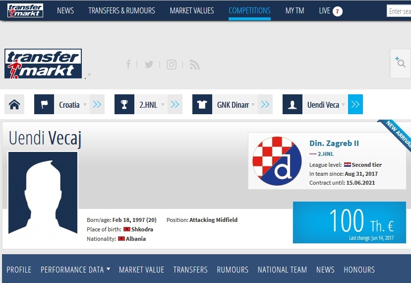This screenshot has height=283, width=411.
Task: Switch to the Rumours tab
Action: [x=233, y=270]
